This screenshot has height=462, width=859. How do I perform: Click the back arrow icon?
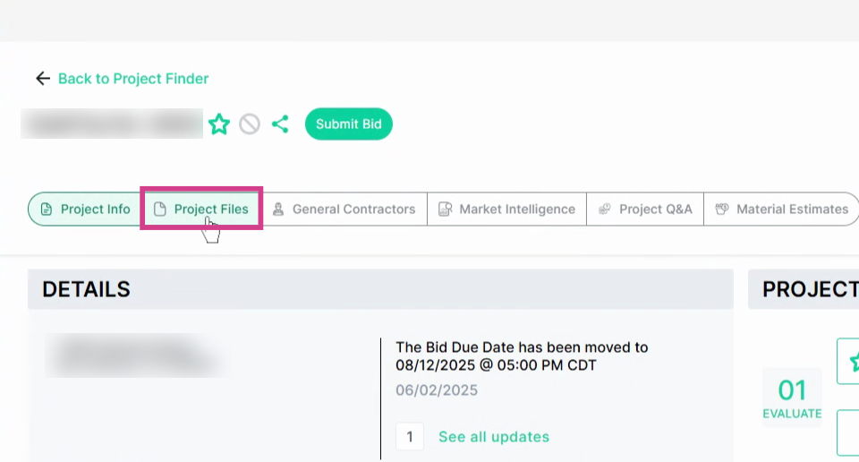(x=43, y=79)
